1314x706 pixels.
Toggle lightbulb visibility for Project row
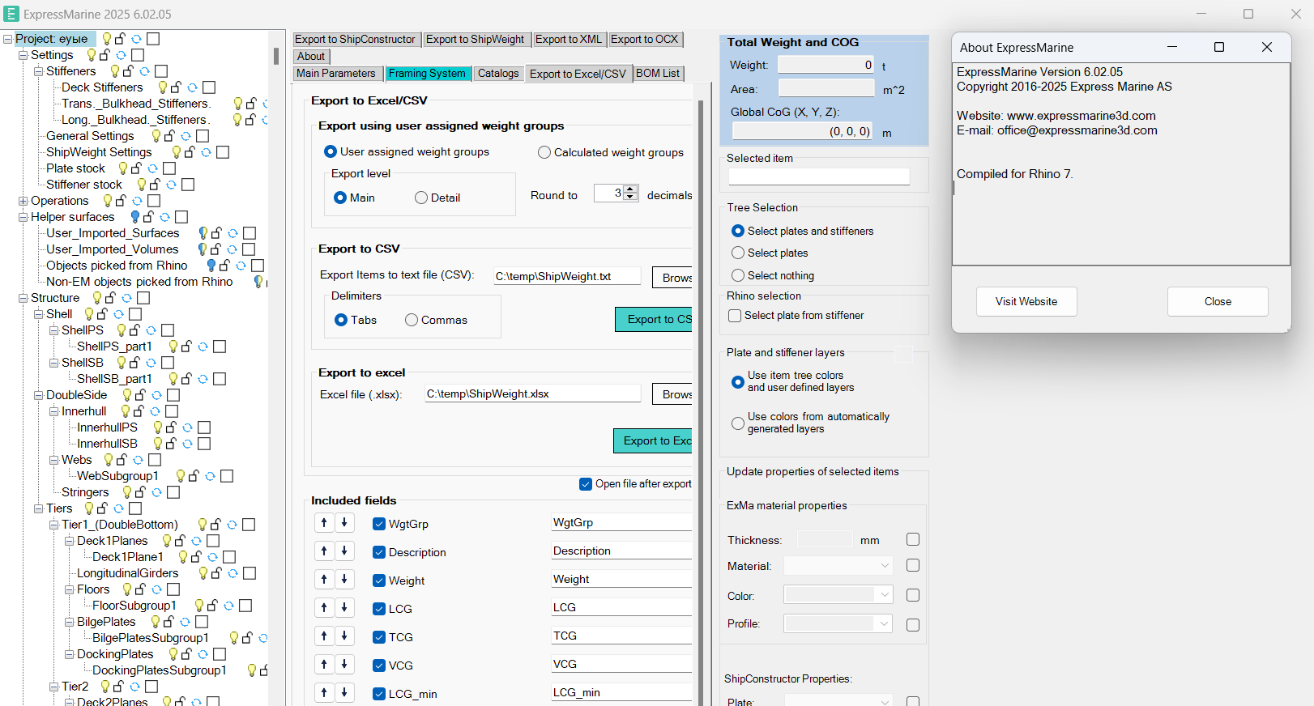(x=106, y=39)
